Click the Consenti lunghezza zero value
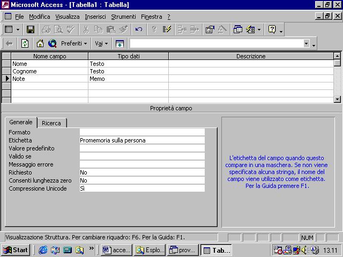Screen dimensions: 343x257 click(x=142, y=180)
